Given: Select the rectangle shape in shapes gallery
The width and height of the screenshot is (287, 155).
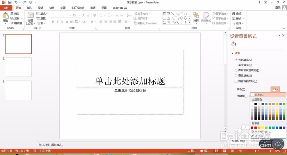Looking at the screenshot, I should click(x=181, y=14).
